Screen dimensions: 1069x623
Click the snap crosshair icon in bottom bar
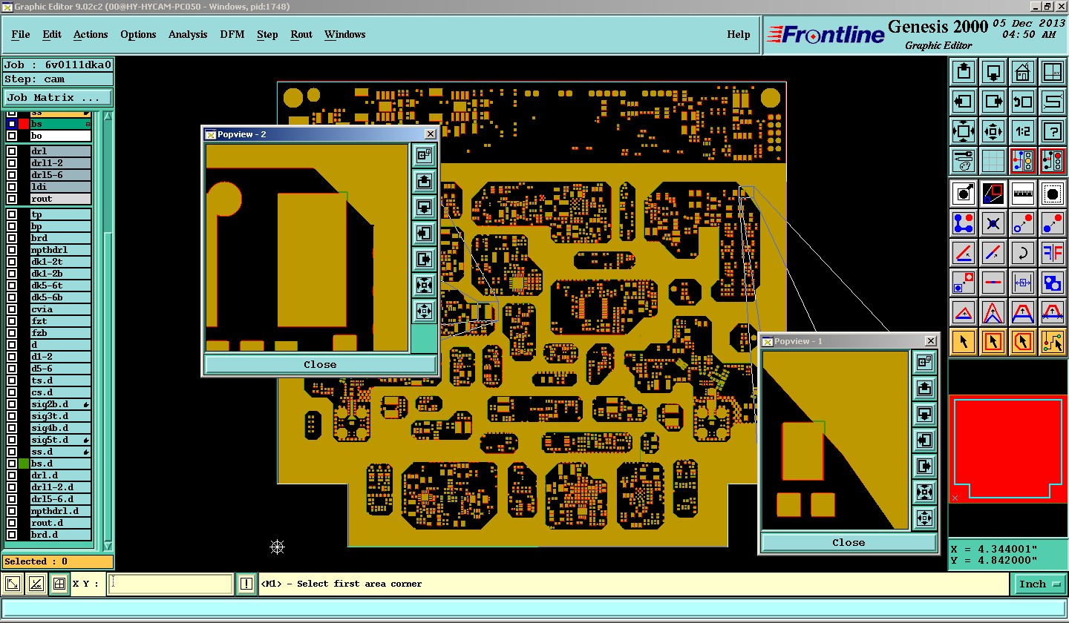(x=60, y=584)
